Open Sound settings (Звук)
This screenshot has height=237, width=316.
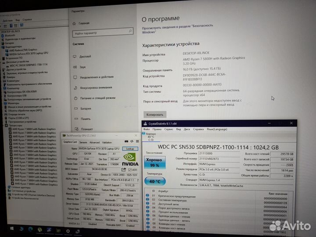[x=79, y=67]
